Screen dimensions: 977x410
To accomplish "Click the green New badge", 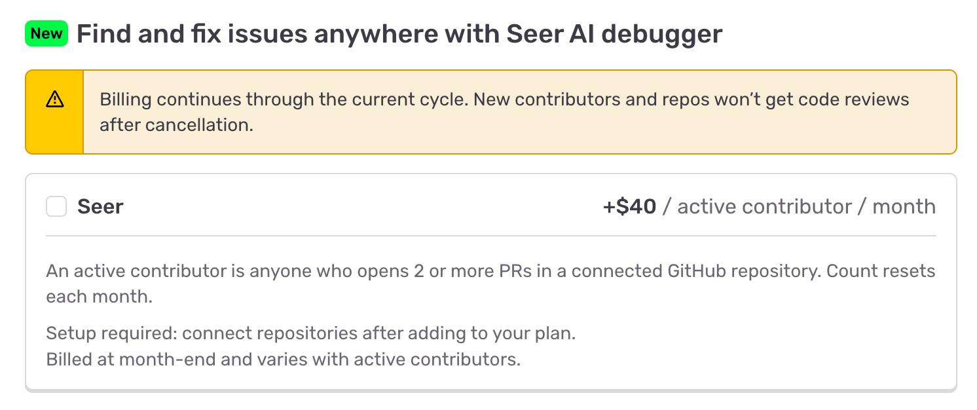I will click(x=46, y=33).
